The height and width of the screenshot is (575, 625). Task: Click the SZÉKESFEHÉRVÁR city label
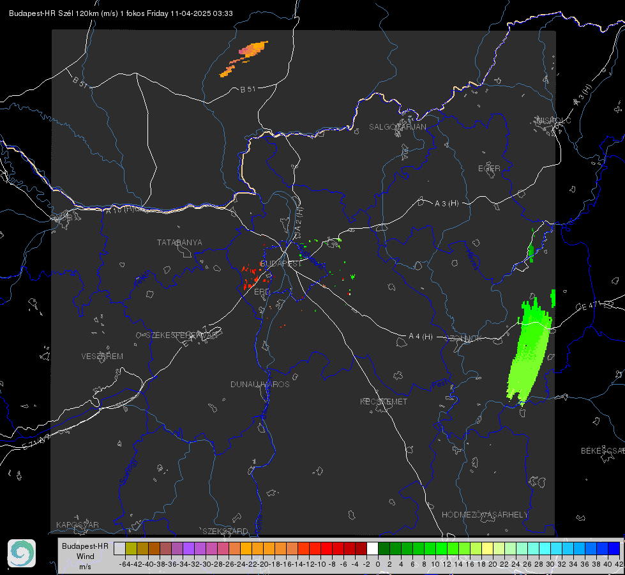182,335
